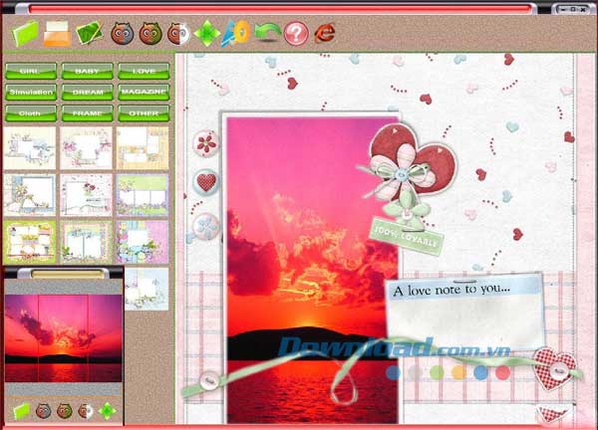Click the leftmost owl icon in top toolbar
The width and height of the screenshot is (598, 430).
pos(121,33)
